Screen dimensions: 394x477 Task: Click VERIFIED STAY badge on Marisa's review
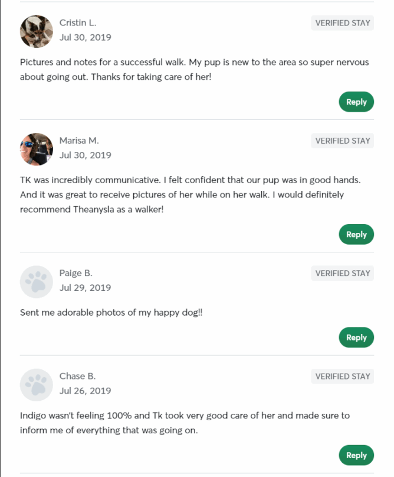pos(342,141)
